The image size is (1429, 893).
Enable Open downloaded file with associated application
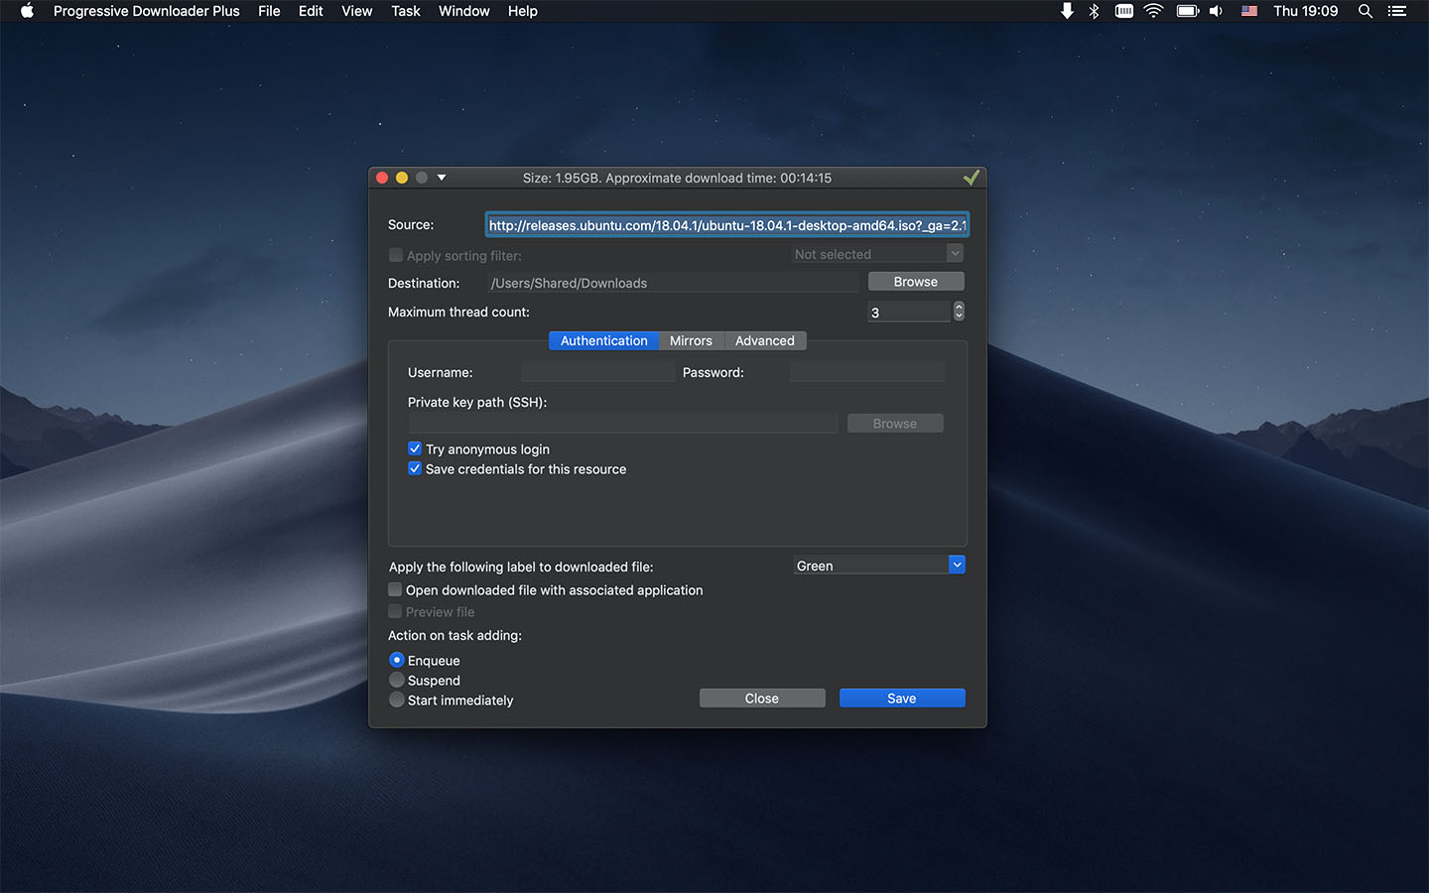395,589
